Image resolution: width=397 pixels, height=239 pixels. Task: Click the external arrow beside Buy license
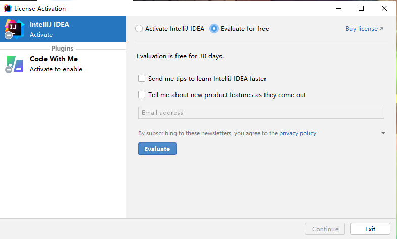(381, 29)
